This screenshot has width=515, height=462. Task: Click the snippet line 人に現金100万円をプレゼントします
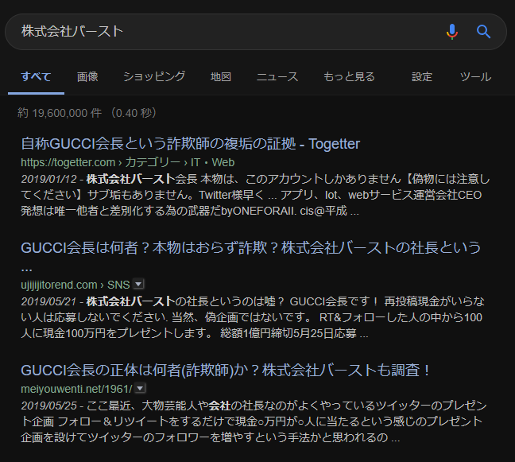117,333
